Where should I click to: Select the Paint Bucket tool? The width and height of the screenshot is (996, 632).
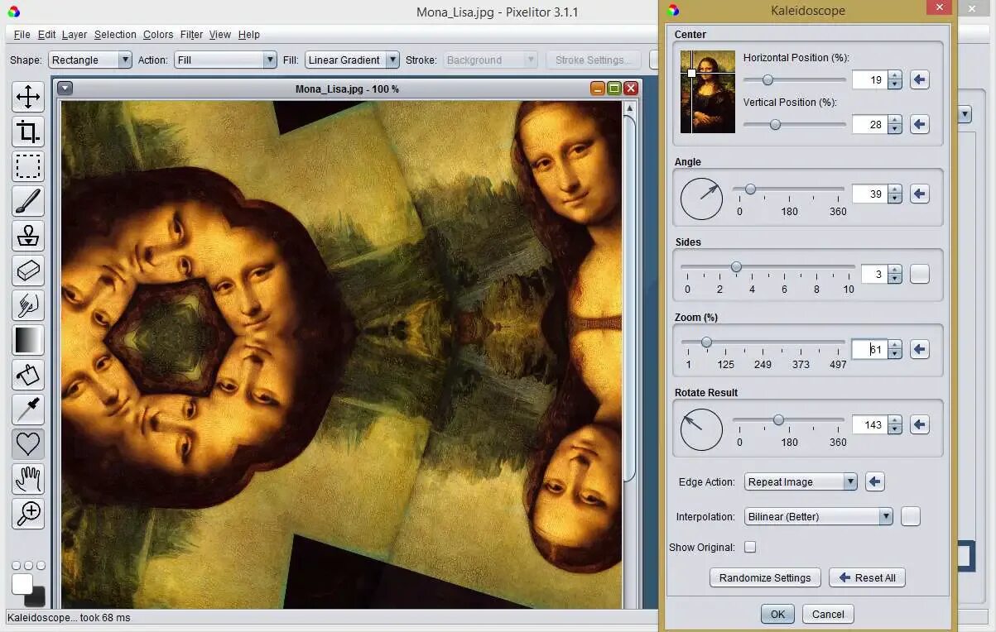(28, 375)
